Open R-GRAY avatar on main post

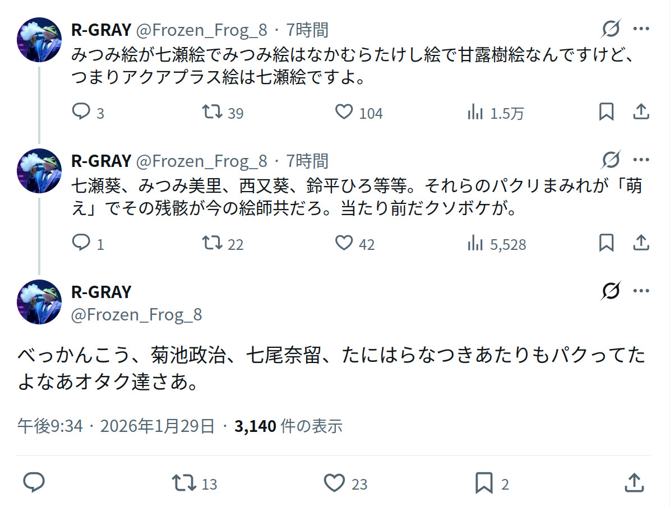pyautogui.click(x=39, y=302)
